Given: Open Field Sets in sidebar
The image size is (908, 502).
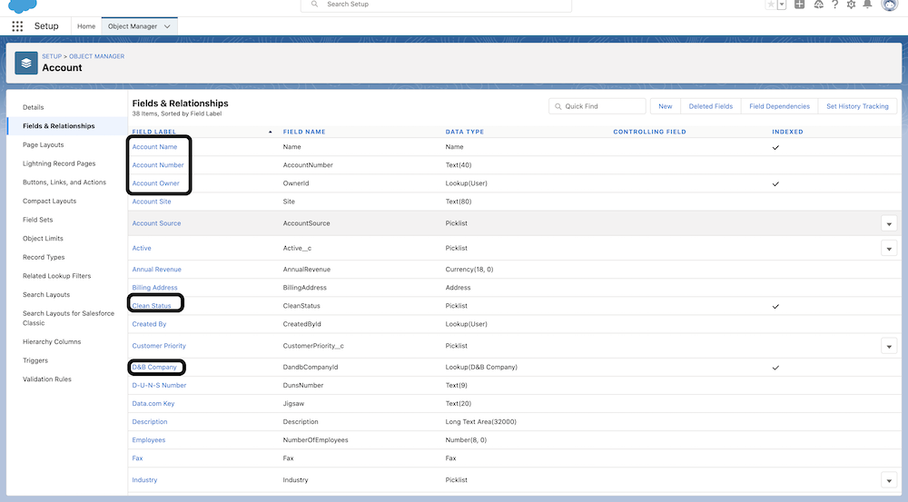Looking at the screenshot, I should coord(37,220).
